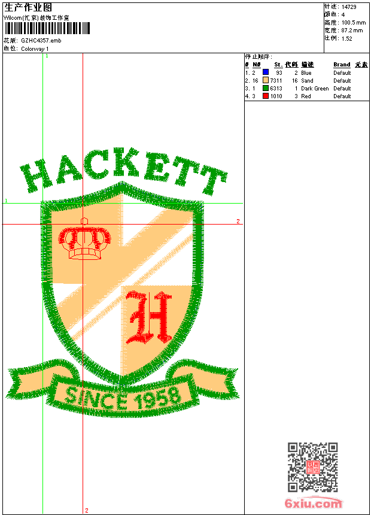Screen dimensions: 371x515
Task: Click the Dark Green description text
Action: (315, 89)
